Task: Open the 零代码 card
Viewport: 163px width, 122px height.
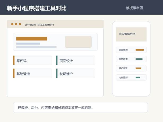Action: pyautogui.click(x=33, y=60)
